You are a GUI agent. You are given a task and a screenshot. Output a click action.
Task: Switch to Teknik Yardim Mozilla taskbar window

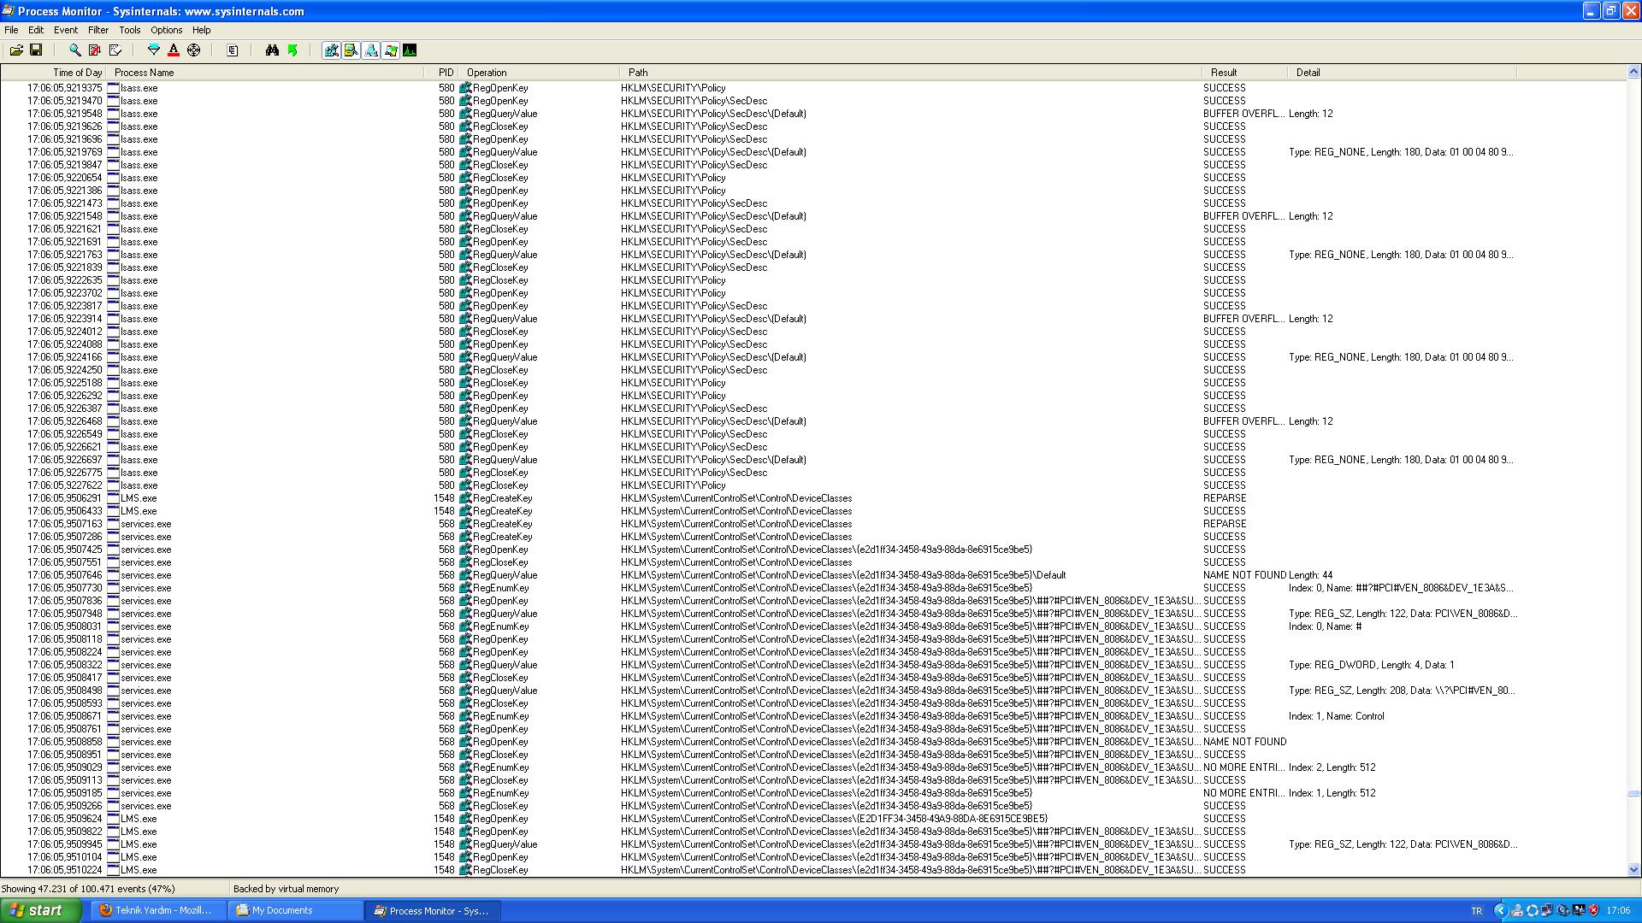pyautogui.click(x=158, y=911)
